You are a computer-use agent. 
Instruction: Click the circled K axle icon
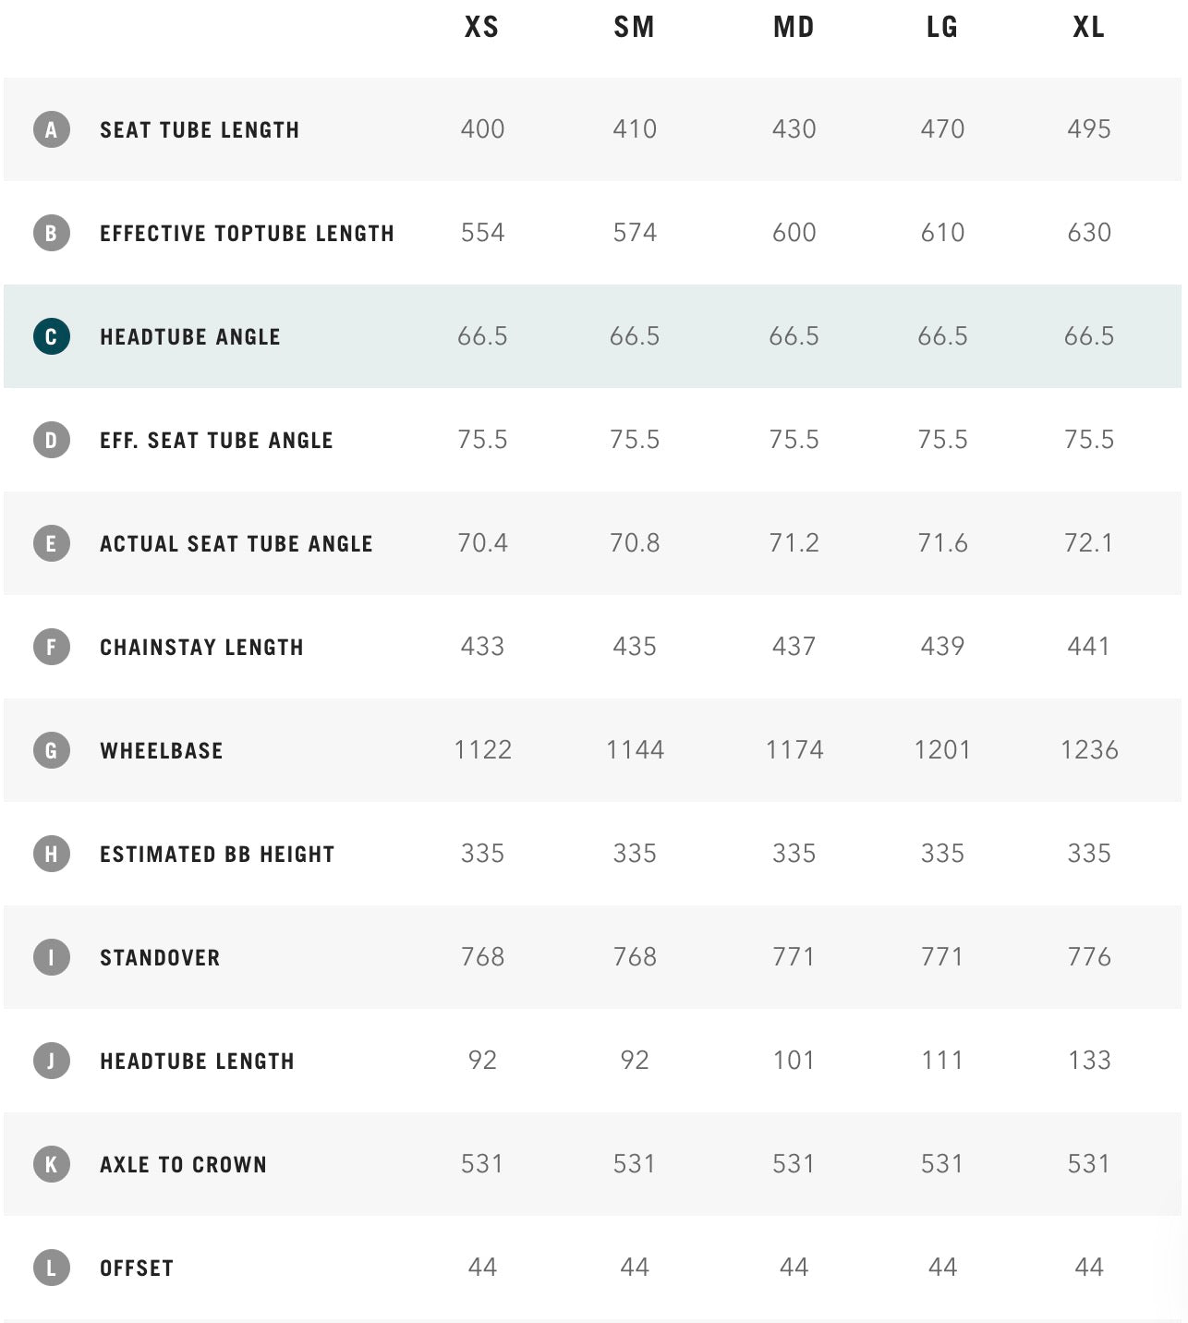(x=52, y=1164)
